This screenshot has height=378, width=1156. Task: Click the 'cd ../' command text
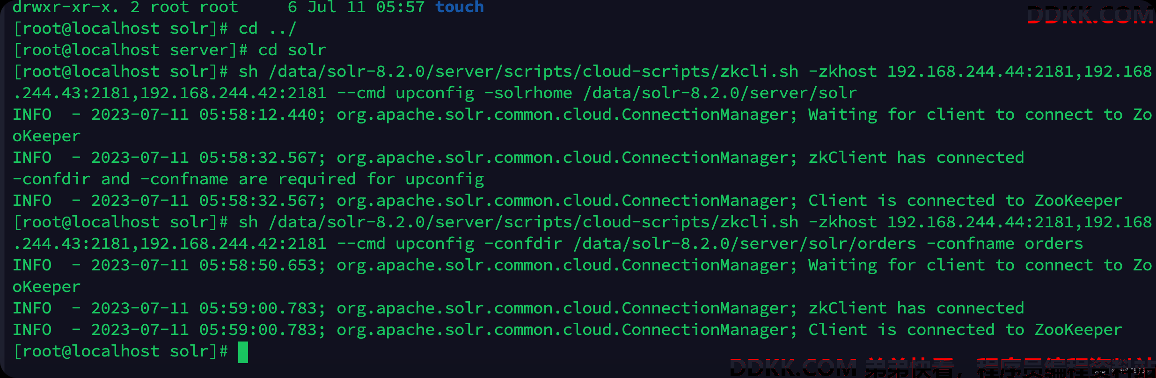tap(267, 29)
